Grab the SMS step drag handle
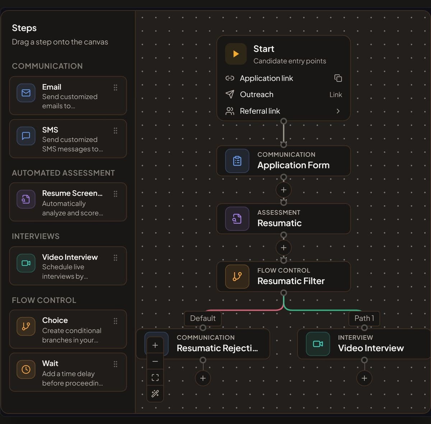431x424 pixels. pos(115,130)
